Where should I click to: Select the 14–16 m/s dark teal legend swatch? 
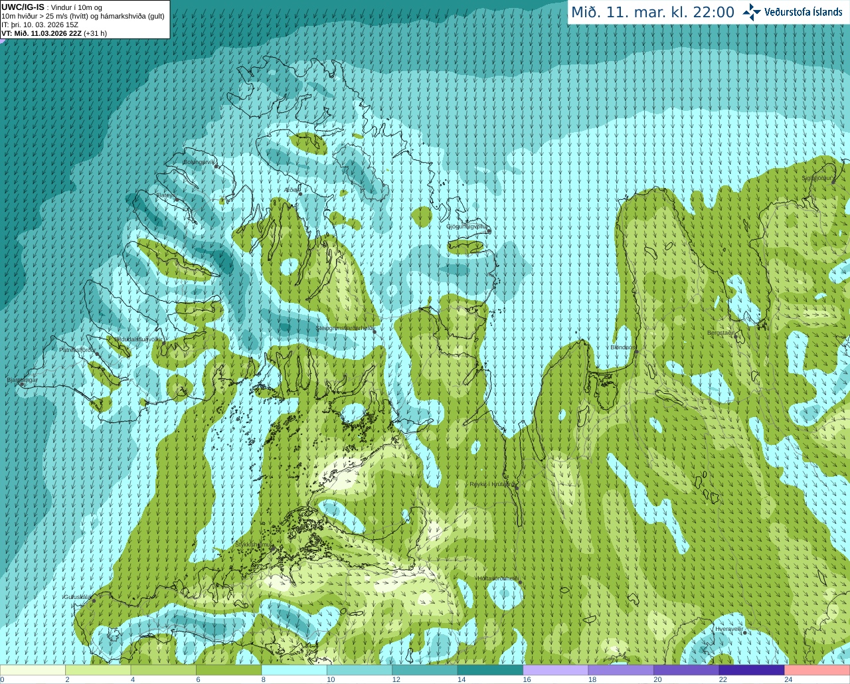pos(491,670)
